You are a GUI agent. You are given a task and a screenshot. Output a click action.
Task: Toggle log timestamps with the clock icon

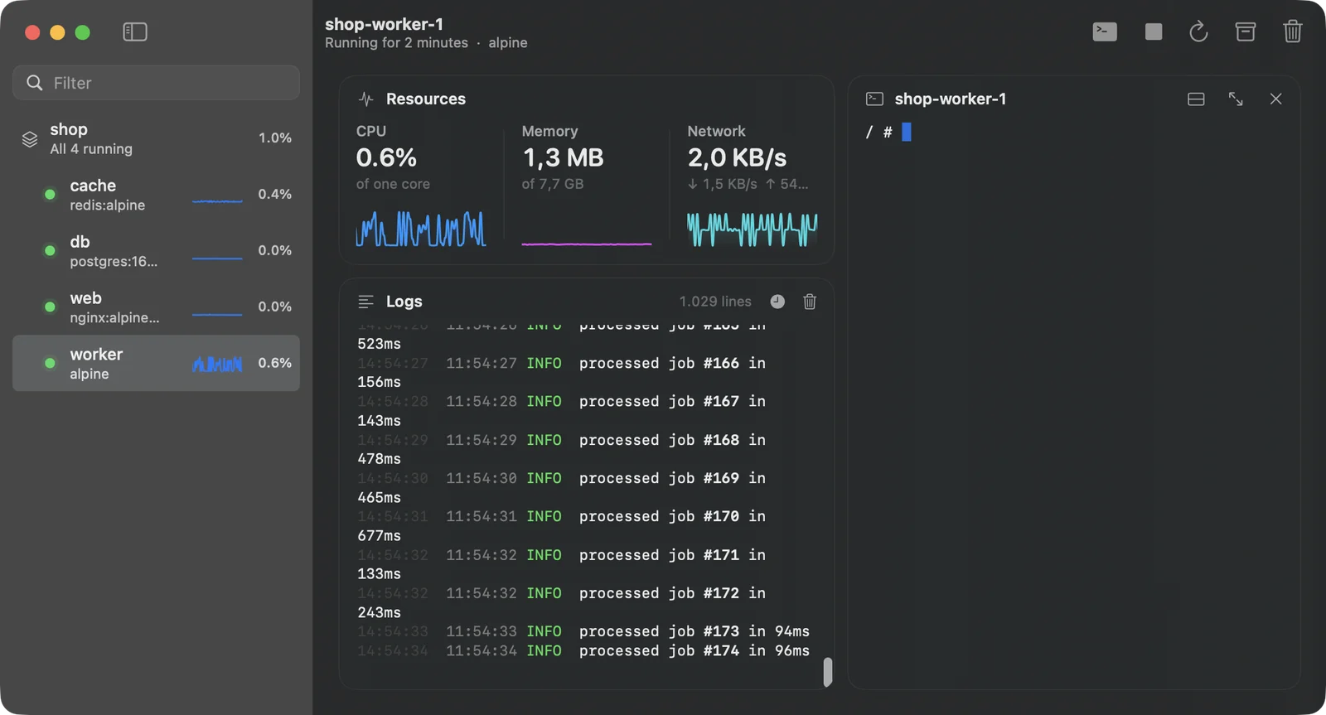[x=777, y=302]
